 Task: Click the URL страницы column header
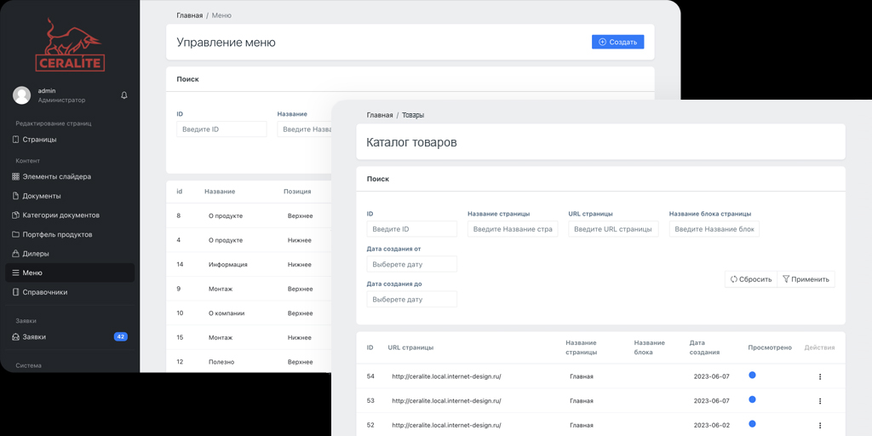[x=410, y=347]
